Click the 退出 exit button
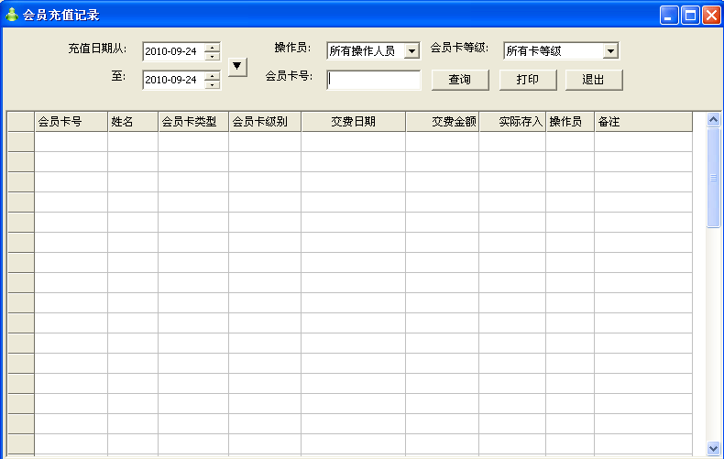 tap(594, 80)
